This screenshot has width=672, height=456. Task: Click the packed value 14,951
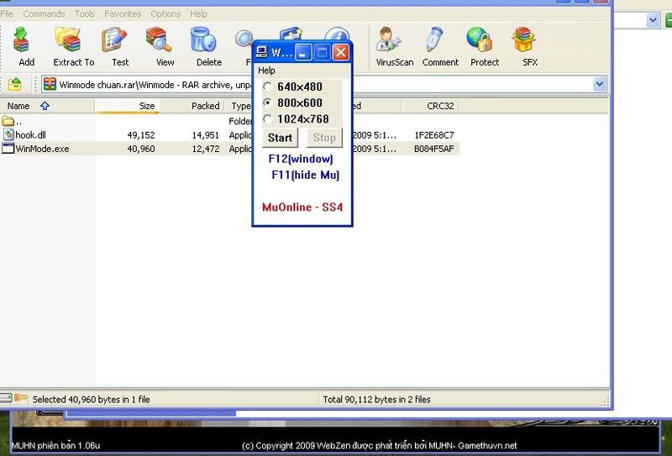pos(205,135)
